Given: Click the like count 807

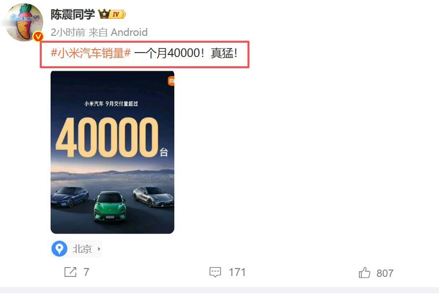Looking at the screenshot, I should pyautogui.click(x=385, y=273).
